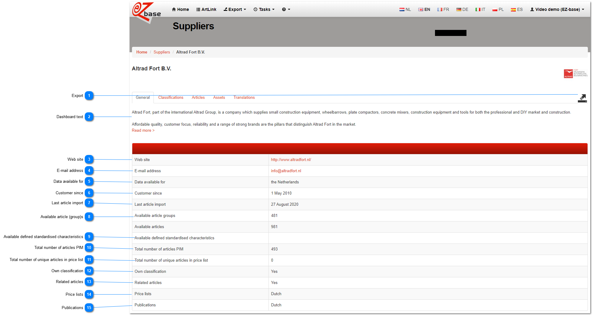Go to Home in navbar

(x=180, y=9)
